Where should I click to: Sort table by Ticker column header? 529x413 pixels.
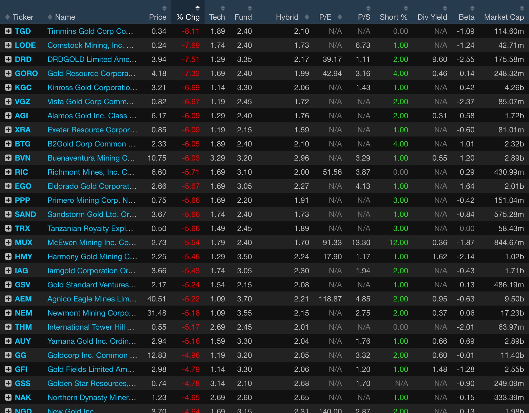click(x=23, y=17)
